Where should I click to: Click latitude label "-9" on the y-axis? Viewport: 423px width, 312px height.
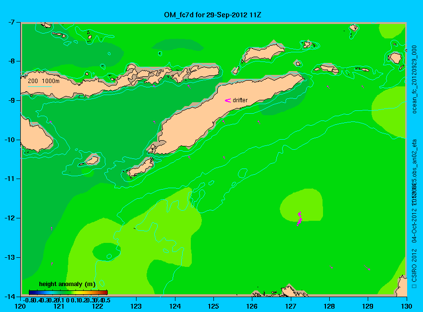[11, 100]
